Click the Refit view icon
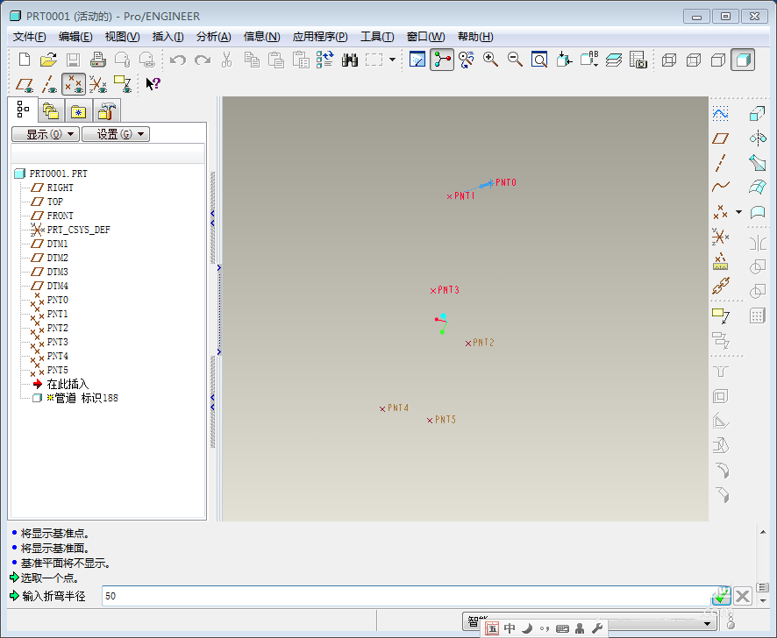Viewport: 777px width, 638px height. pyautogui.click(x=539, y=60)
